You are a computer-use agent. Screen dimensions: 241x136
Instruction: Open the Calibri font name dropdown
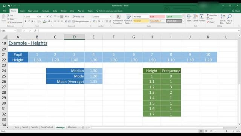click(37, 17)
